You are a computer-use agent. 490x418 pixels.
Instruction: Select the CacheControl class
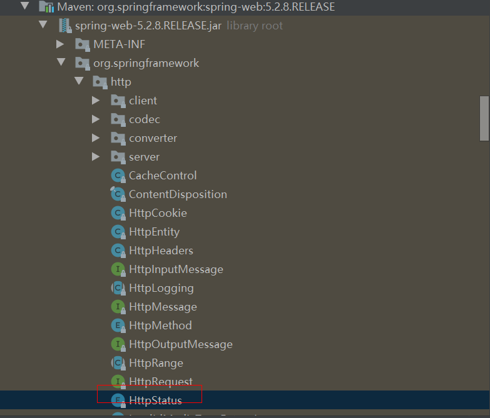point(163,176)
